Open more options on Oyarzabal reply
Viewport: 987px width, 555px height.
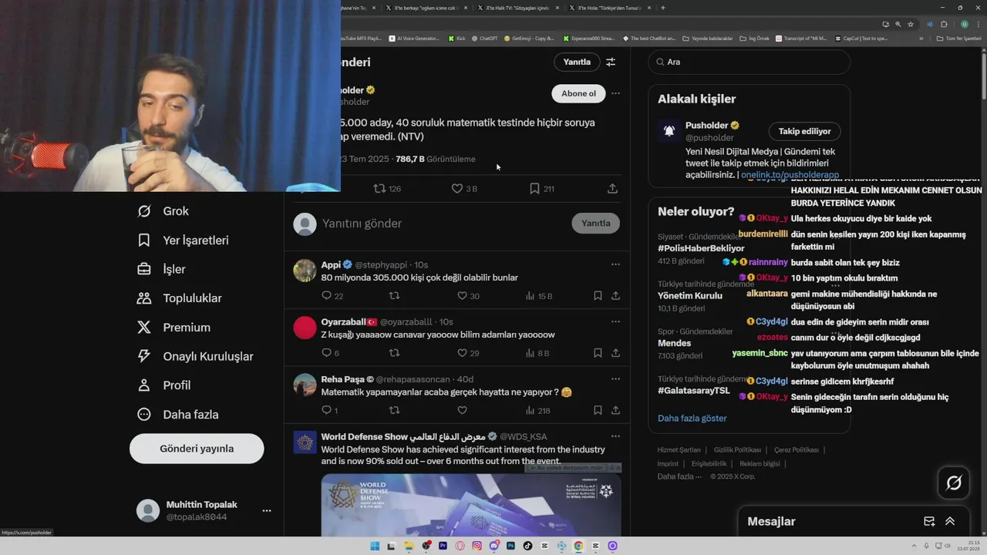click(615, 321)
